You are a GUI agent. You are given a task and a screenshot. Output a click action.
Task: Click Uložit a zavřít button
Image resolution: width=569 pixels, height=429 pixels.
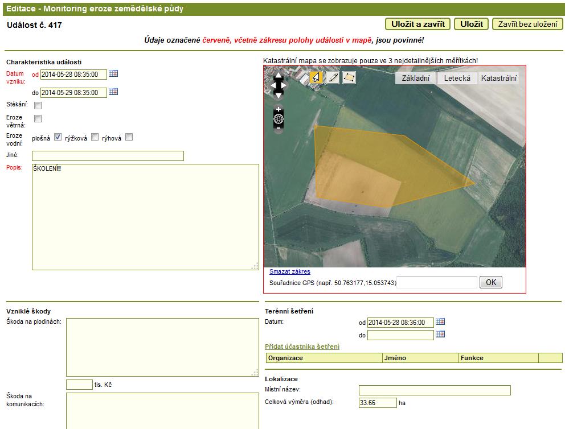417,24
